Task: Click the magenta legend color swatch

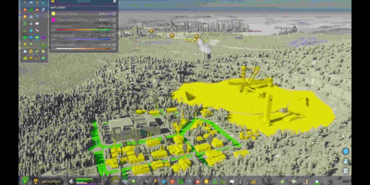Action: tap(53, 20)
